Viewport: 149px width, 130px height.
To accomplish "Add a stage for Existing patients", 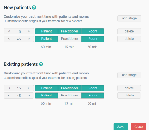I will [x=129, y=75].
